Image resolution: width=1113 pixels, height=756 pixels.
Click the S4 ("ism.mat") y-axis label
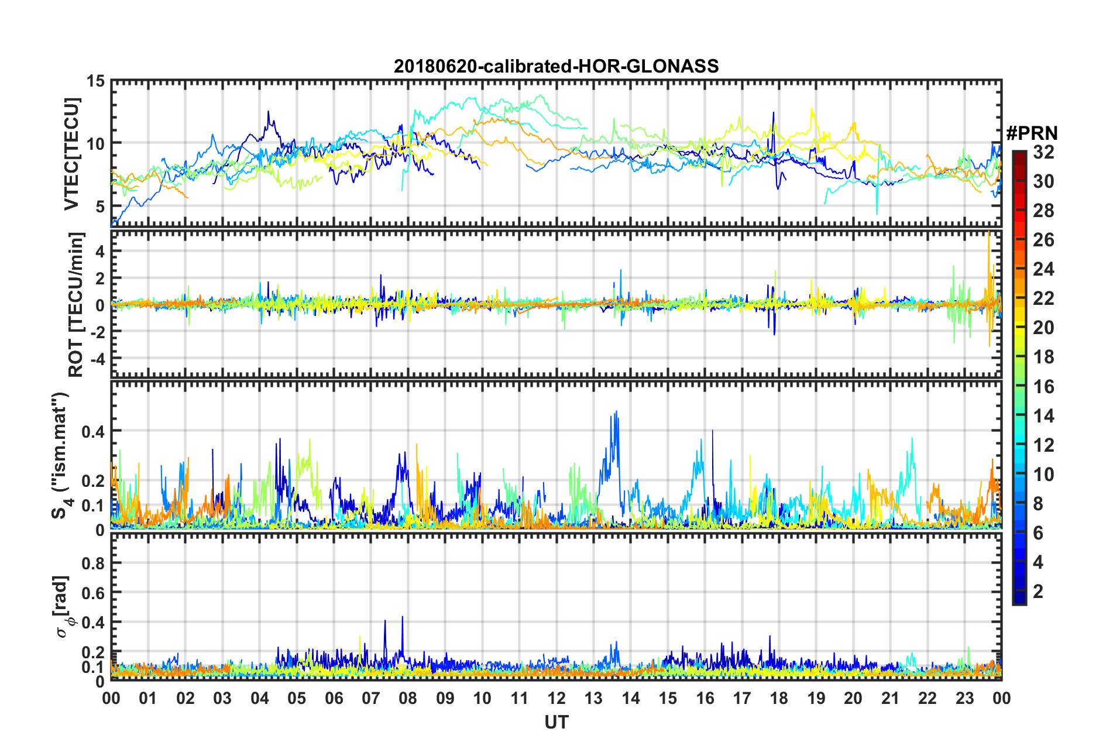(x=60, y=455)
